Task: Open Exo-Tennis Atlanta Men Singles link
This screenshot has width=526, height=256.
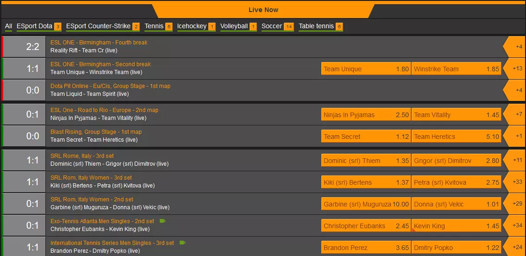Action: 102,221
